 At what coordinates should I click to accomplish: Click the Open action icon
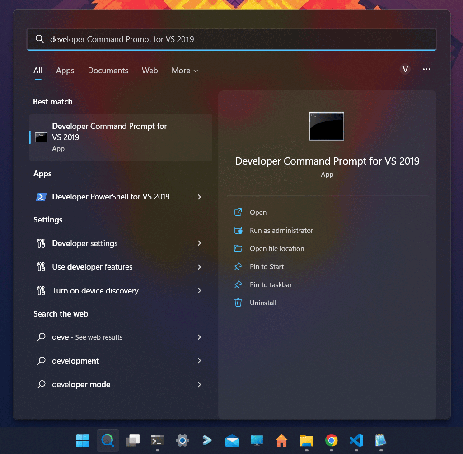coord(238,212)
